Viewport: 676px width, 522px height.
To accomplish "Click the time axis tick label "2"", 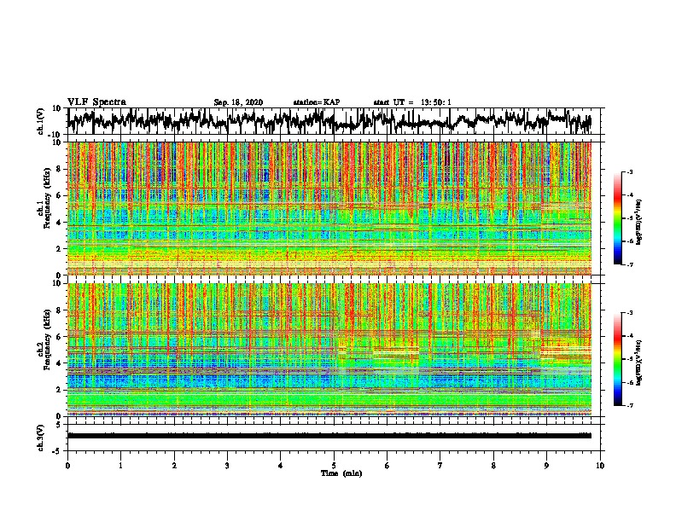I will pyautogui.click(x=174, y=466).
